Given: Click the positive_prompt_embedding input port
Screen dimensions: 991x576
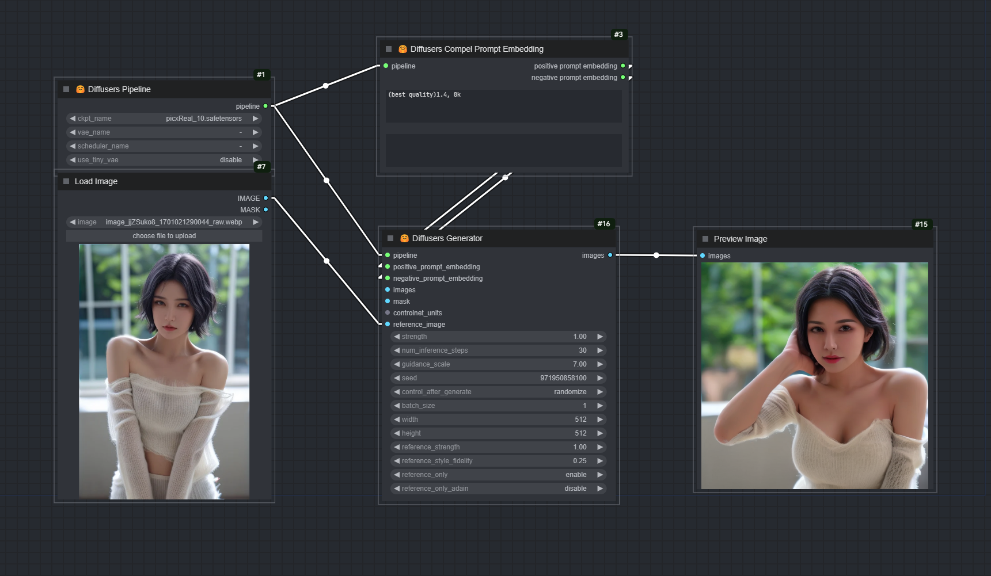Looking at the screenshot, I should point(388,266).
